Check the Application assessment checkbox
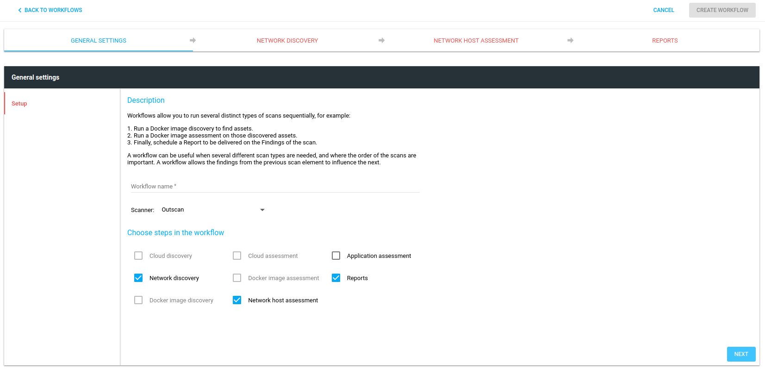Image resolution: width=765 pixels, height=369 pixels. point(336,256)
